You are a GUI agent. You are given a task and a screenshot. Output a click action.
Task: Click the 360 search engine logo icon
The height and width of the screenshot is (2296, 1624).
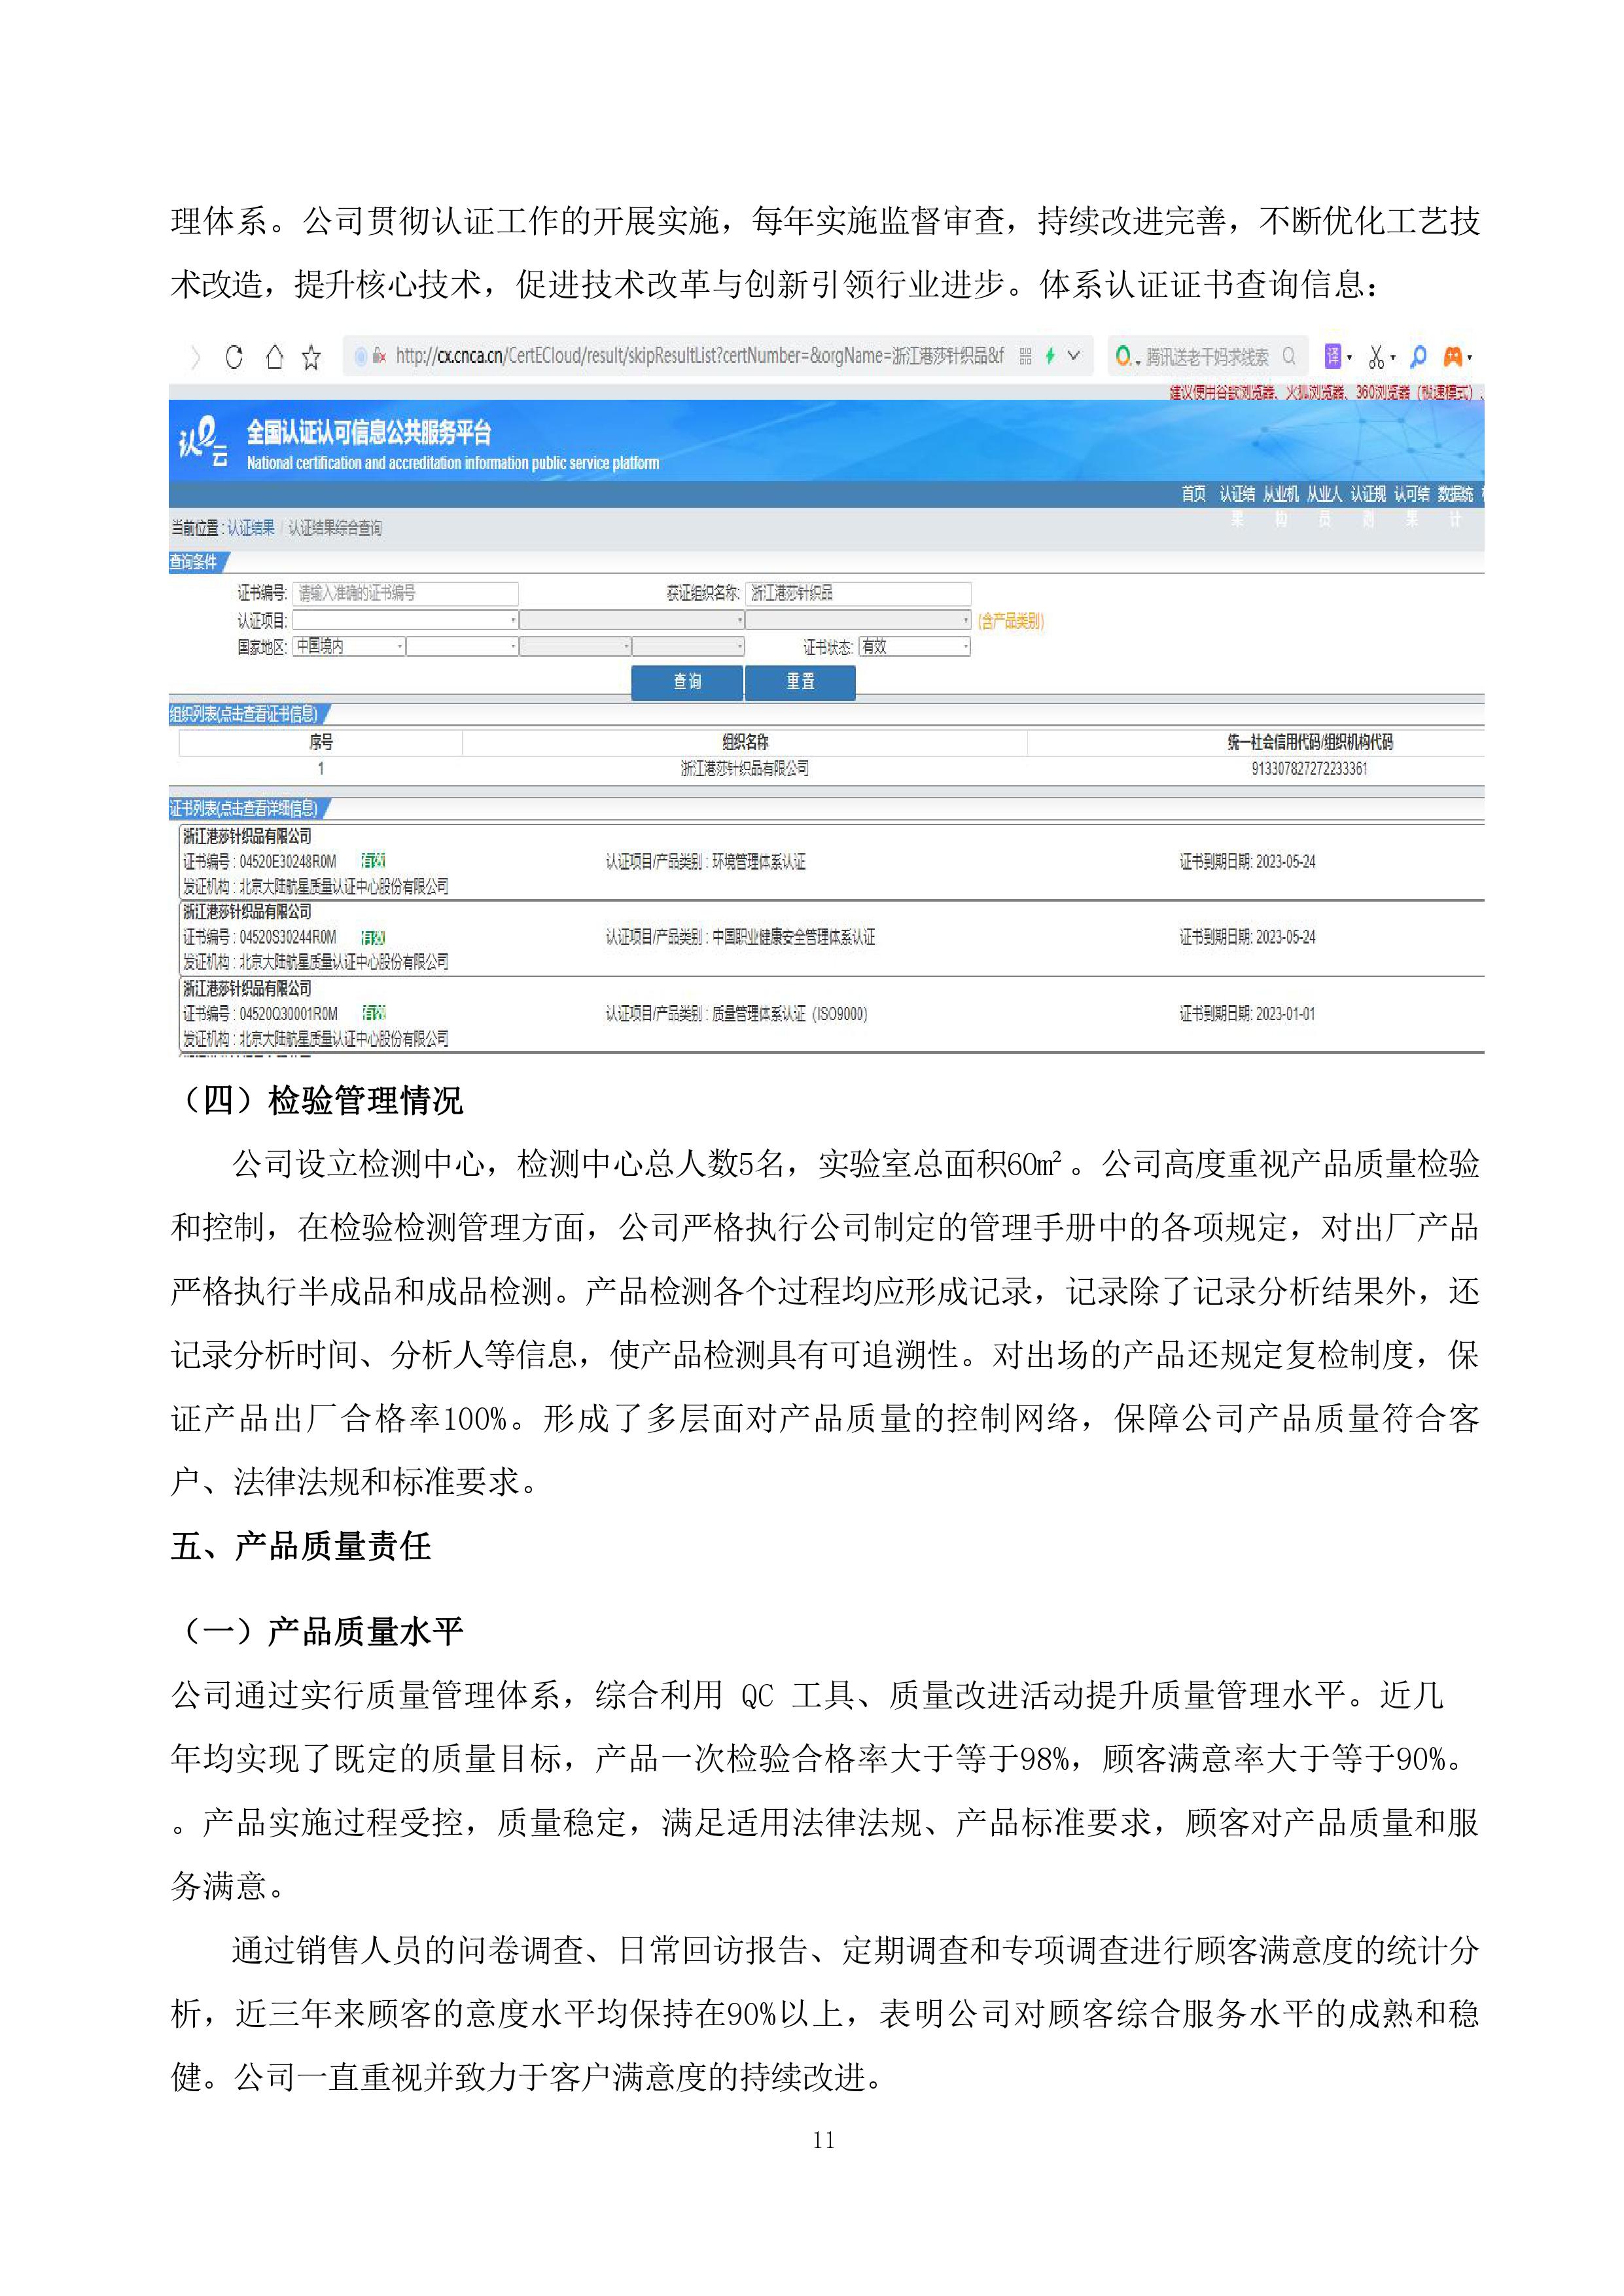(x=1125, y=357)
